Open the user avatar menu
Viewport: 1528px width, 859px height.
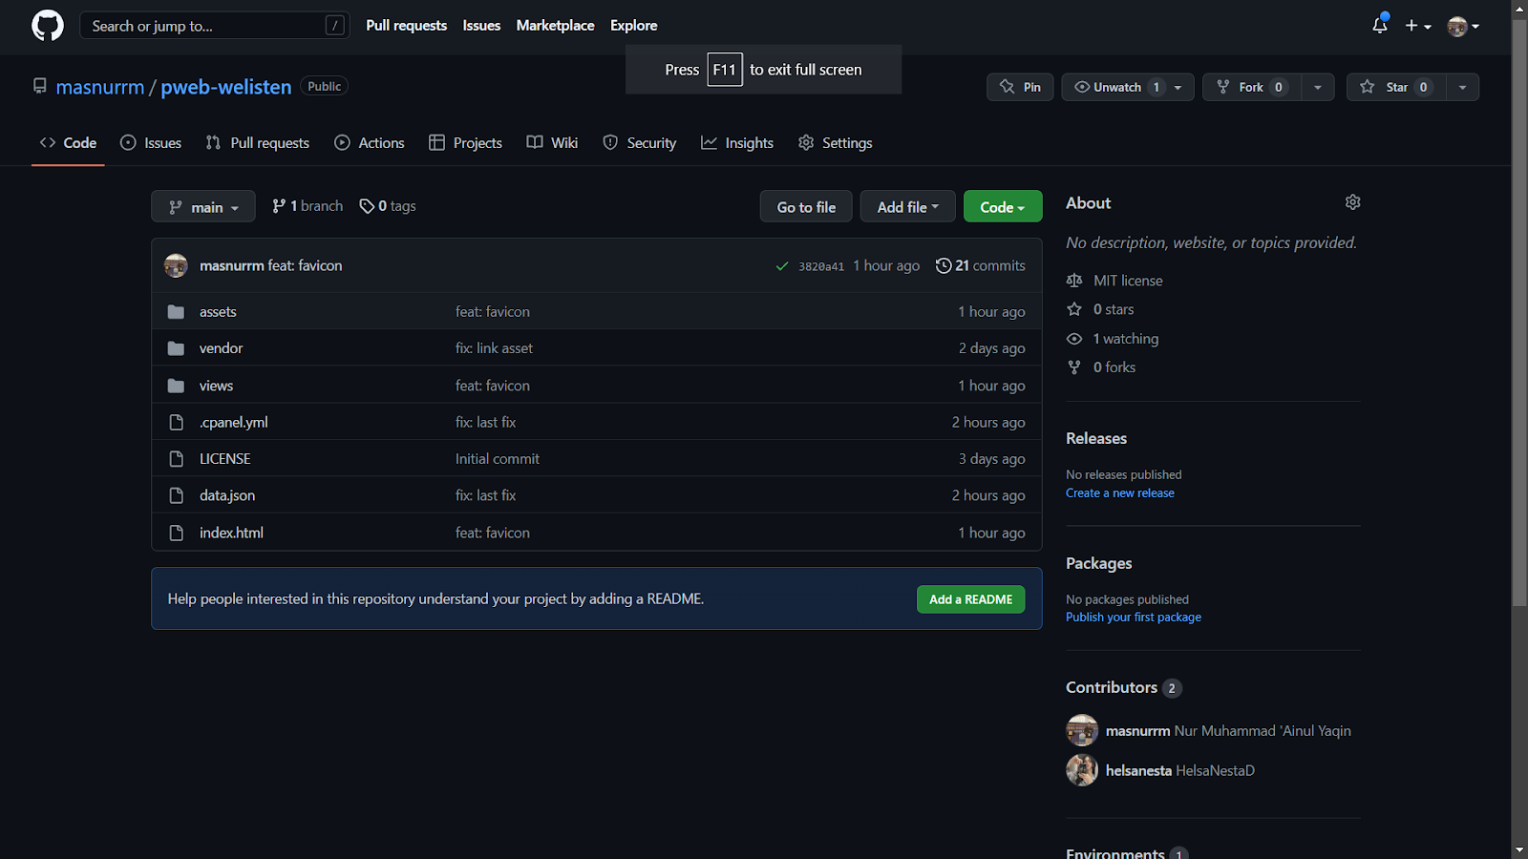[1463, 26]
